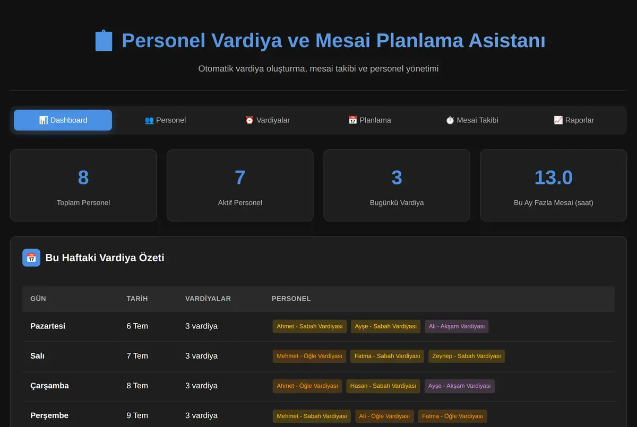Click the Bu Ay Fazla Mesai card
The width and height of the screenshot is (637, 427).
coord(554,185)
